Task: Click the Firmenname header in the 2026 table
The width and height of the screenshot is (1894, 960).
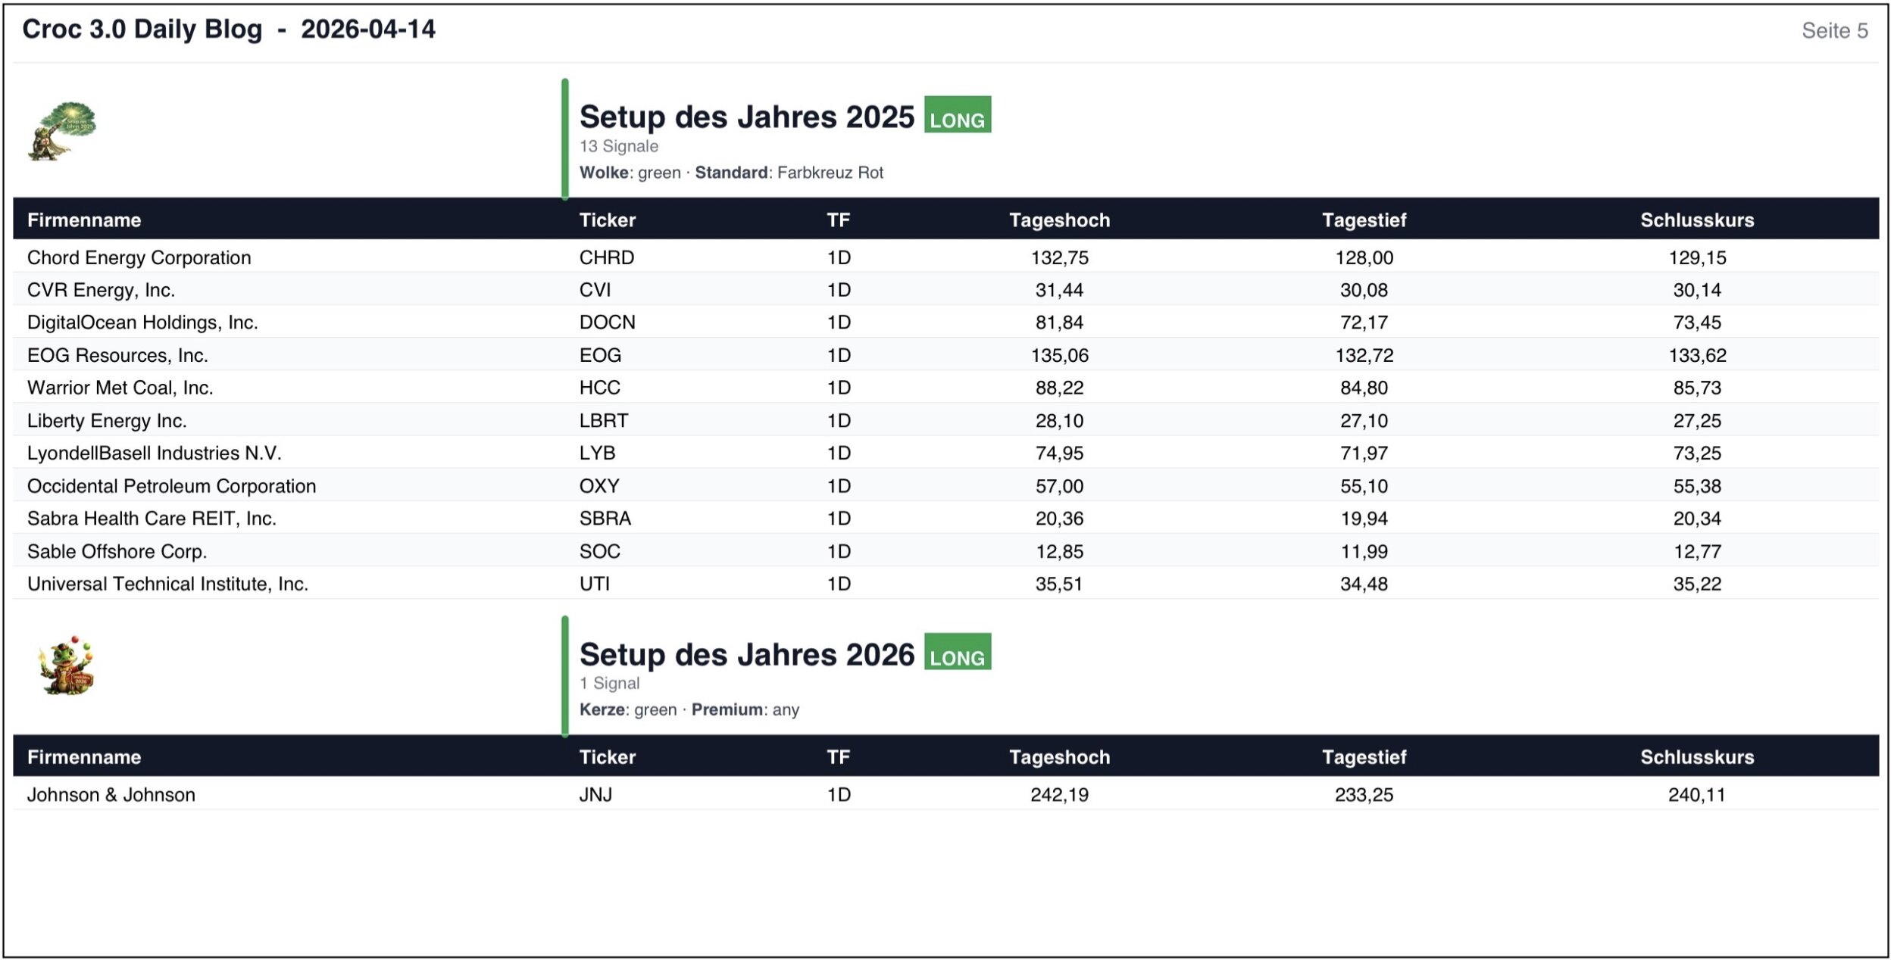Action: [x=84, y=757]
